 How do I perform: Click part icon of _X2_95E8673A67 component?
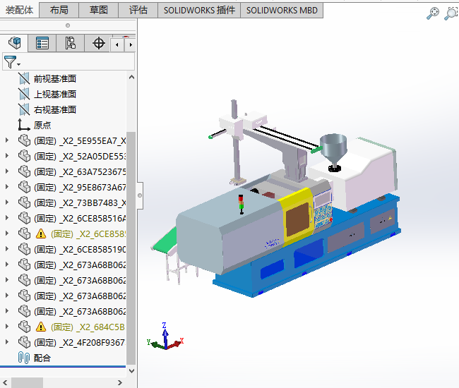24,187
